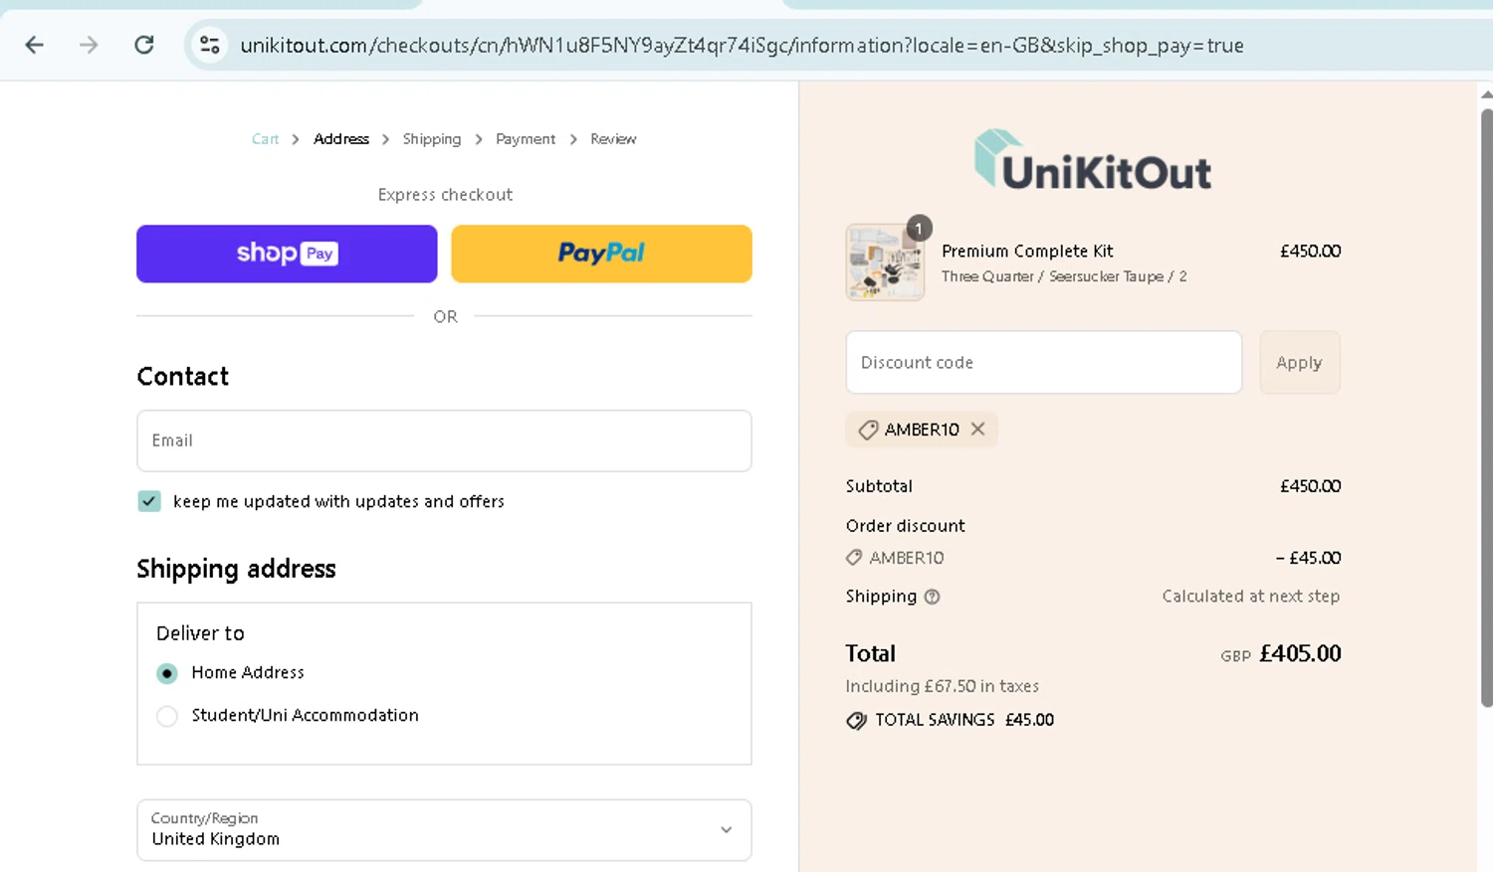Focus the Email contact field
The image size is (1493, 872).
tap(444, 440)
